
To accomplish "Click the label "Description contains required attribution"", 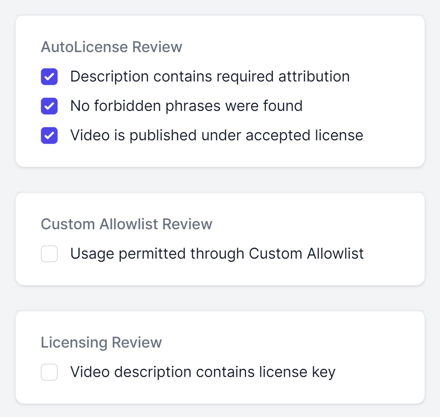I will pos(210,76).
